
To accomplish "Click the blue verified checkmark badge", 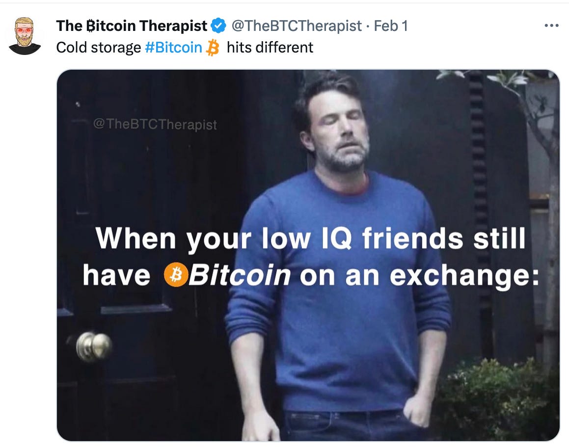I will [x=218, y=26].
